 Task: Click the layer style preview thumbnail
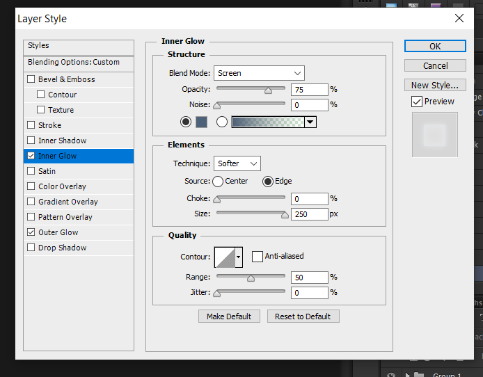435,134
